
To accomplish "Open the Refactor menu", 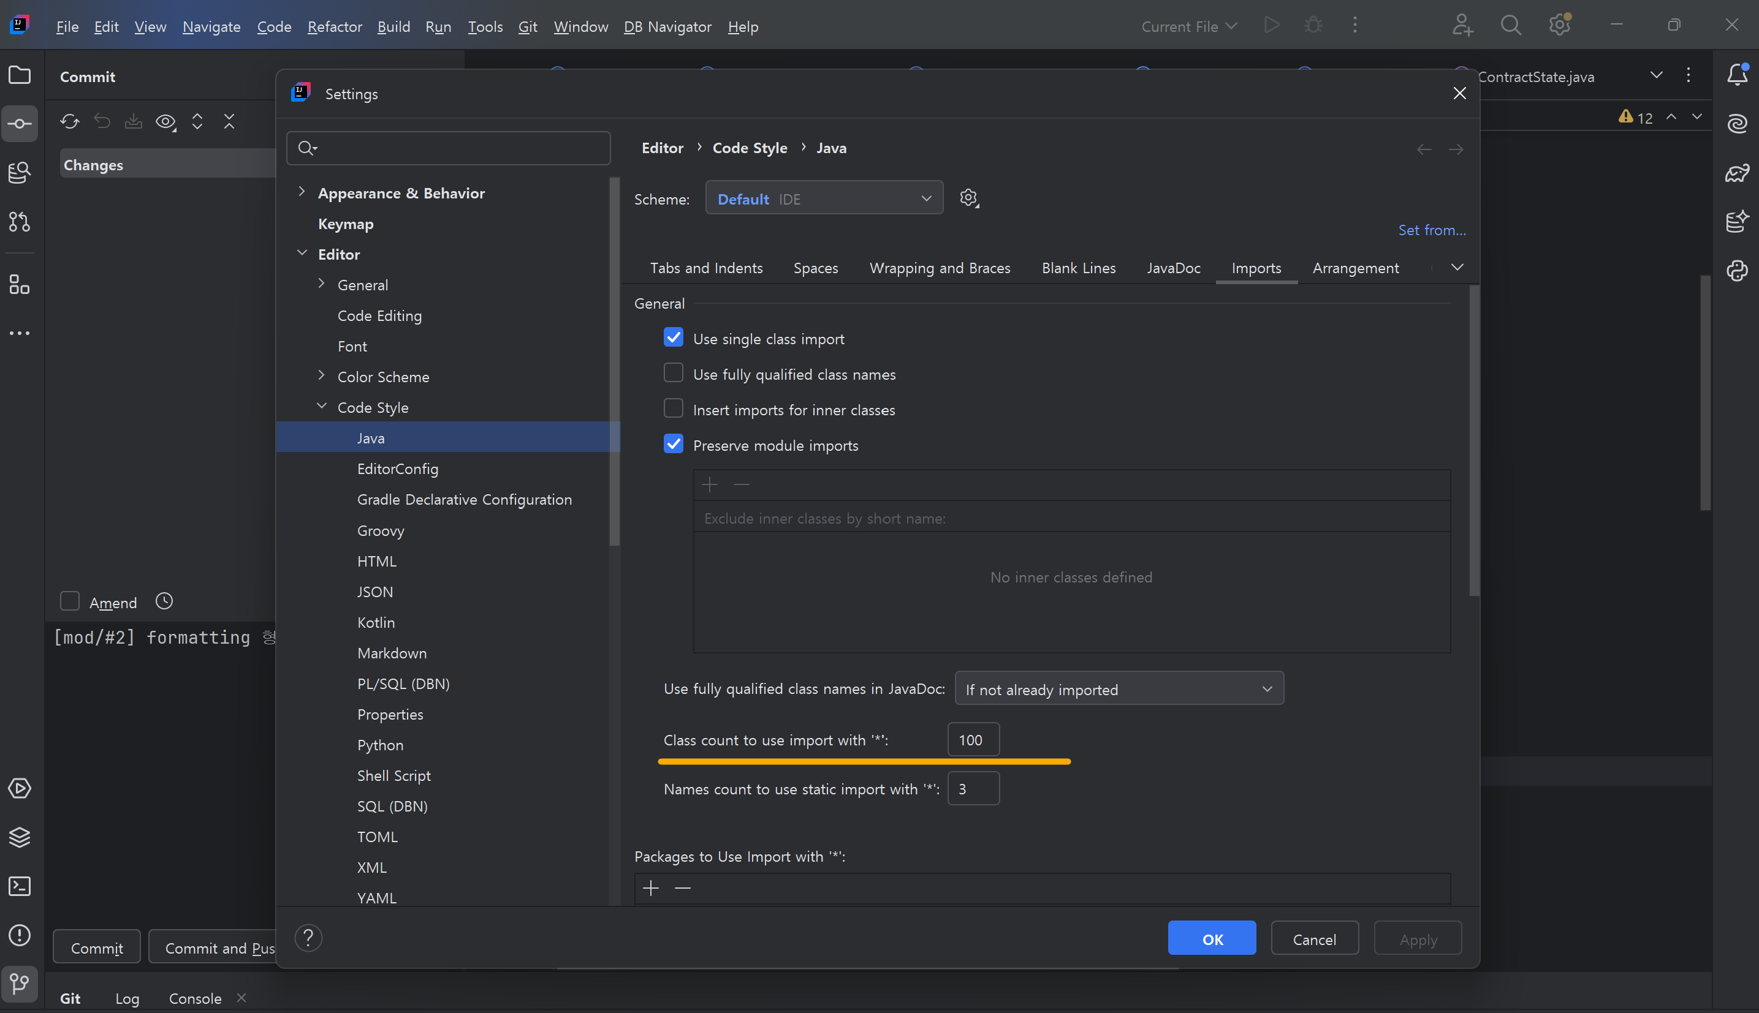I will [x=335, y=26].
